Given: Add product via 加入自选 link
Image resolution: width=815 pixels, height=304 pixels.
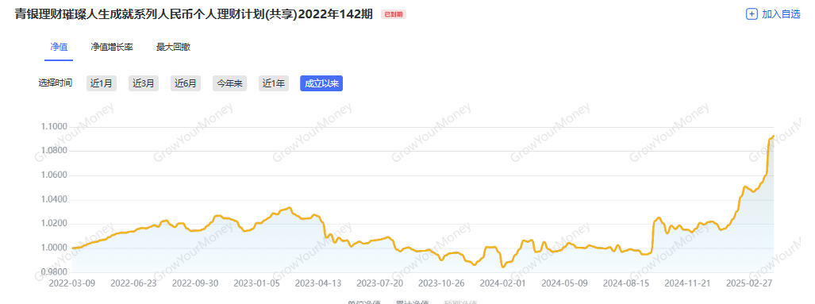Looking at the screenshot, I should click(x=781, y=14).
